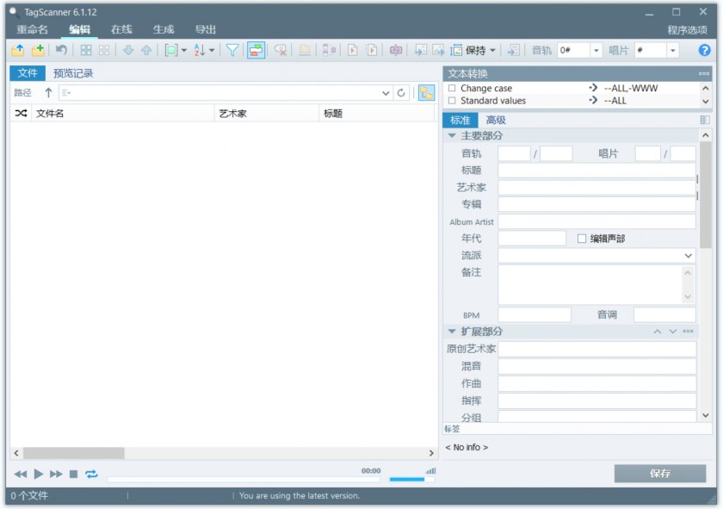Click the load cover image icon
The width and height of the screenshot is (723, 509).
click(420, 50)
